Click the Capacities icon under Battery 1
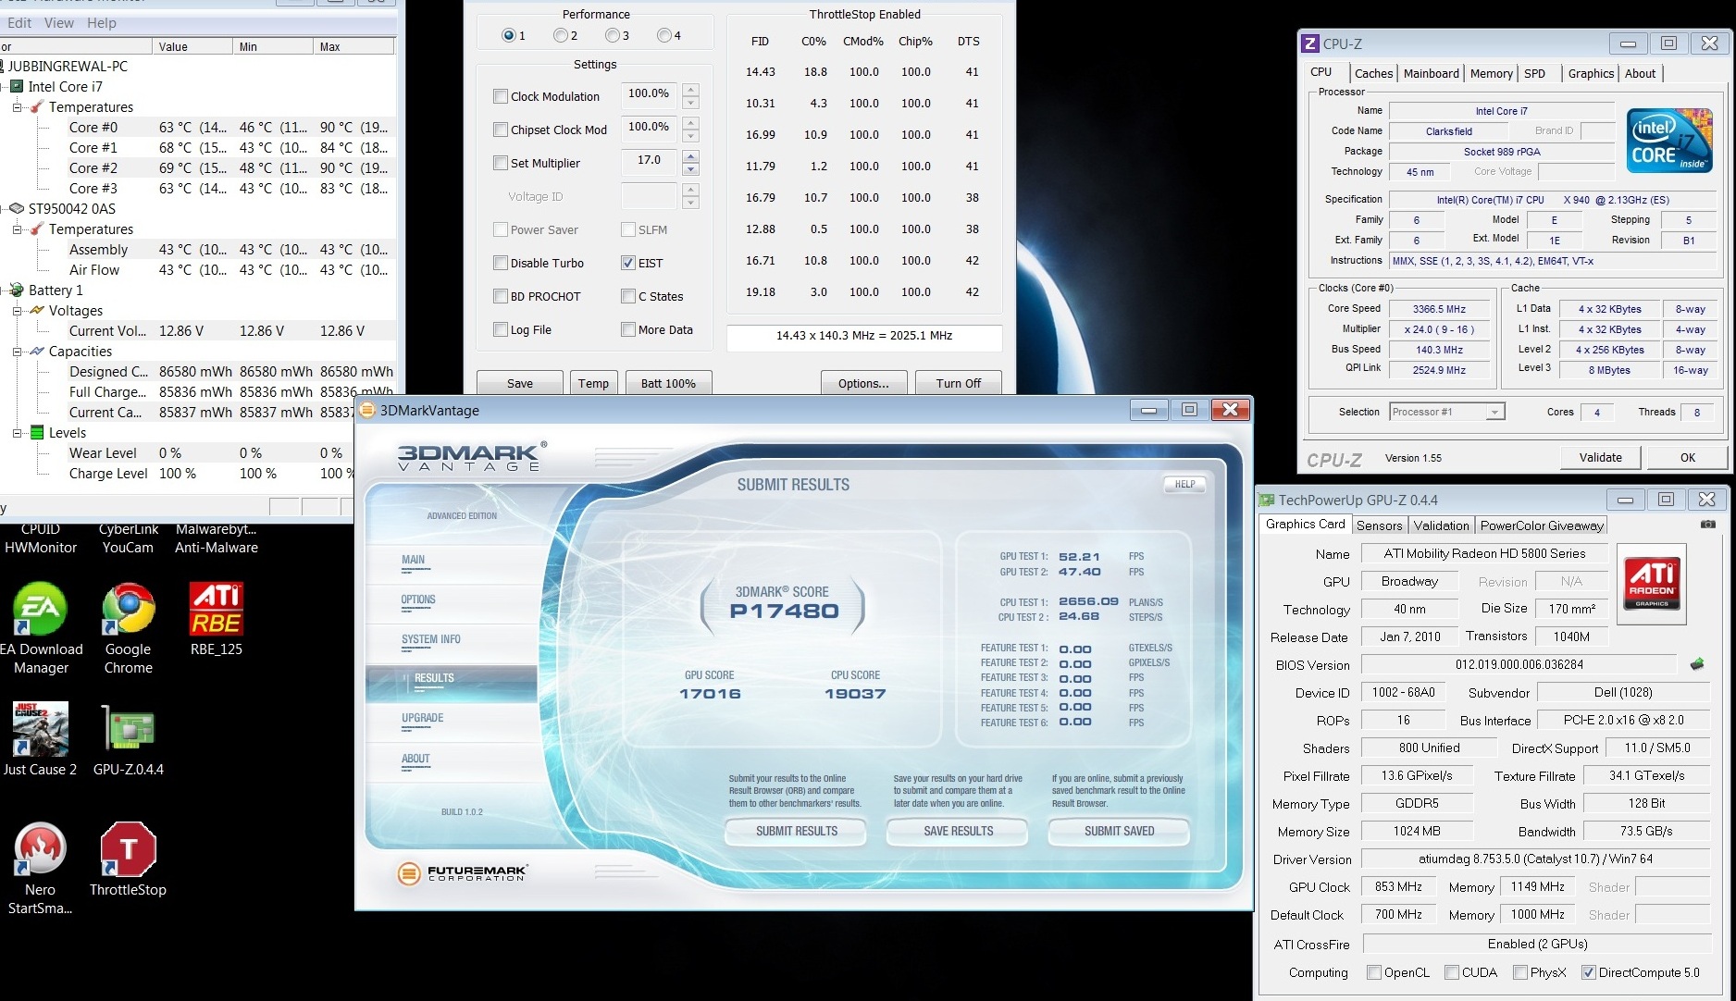Screen dimensions: 1736x1001 tap(37, 351)
